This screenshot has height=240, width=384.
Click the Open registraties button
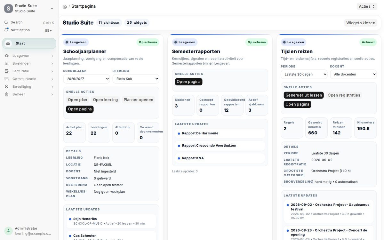[344, 95]
